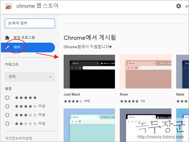Click the Chrome에서 게시됨 heading
The image size is (189, 142).
tap(90, 37)
